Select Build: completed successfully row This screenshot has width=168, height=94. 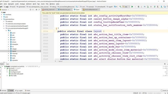[x=15, y=66]
